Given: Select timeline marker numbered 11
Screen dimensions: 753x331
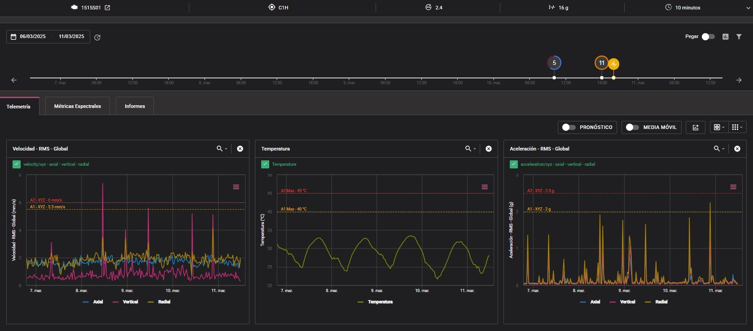Looking at the screenshot, I should pos(601,63).
